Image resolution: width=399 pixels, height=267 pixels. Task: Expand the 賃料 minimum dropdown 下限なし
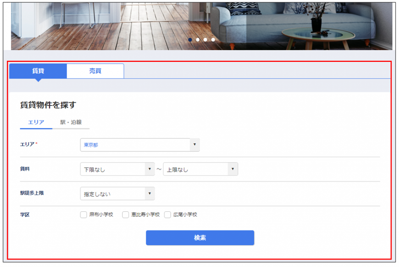click(113, 169)
